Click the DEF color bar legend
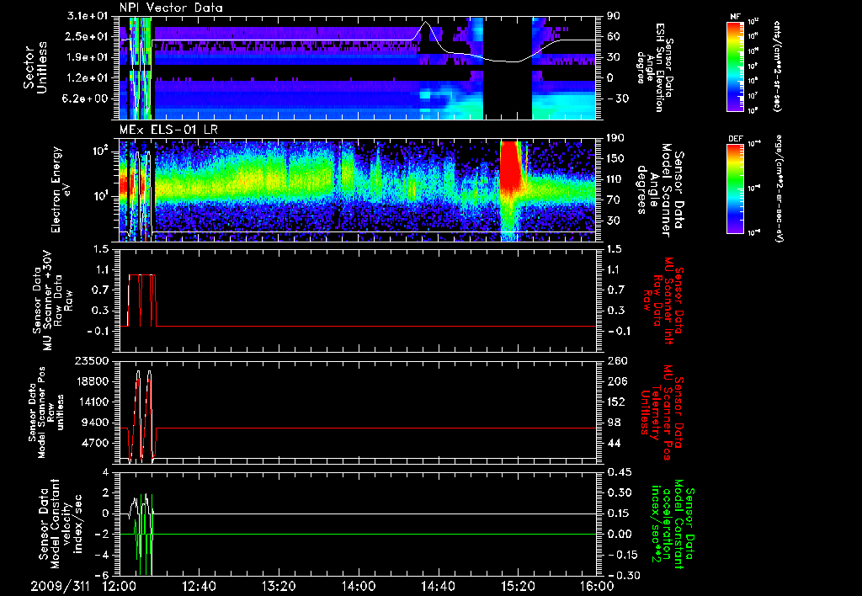Screen dimensions: 862x596 click(x=735, y=189)
